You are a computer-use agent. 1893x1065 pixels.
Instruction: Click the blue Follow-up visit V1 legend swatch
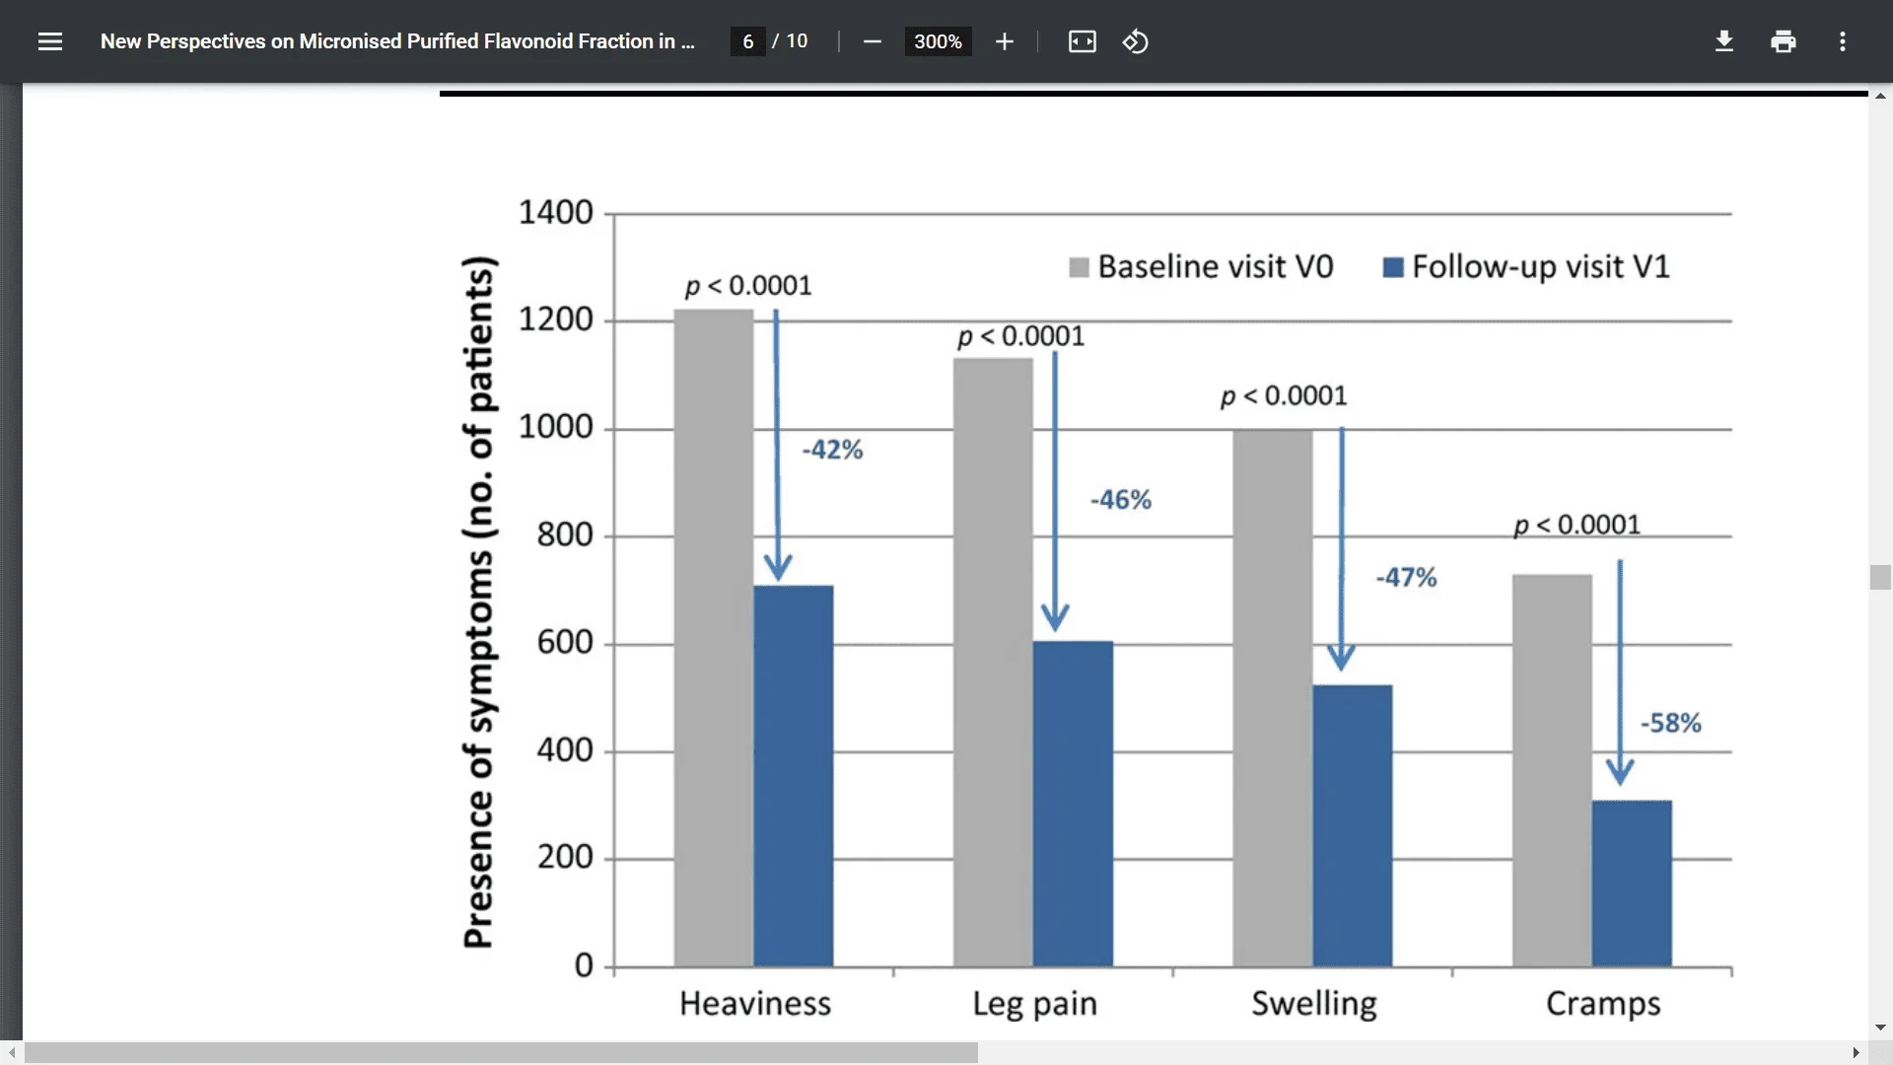pyautogui.click(x=1393, y=267)
